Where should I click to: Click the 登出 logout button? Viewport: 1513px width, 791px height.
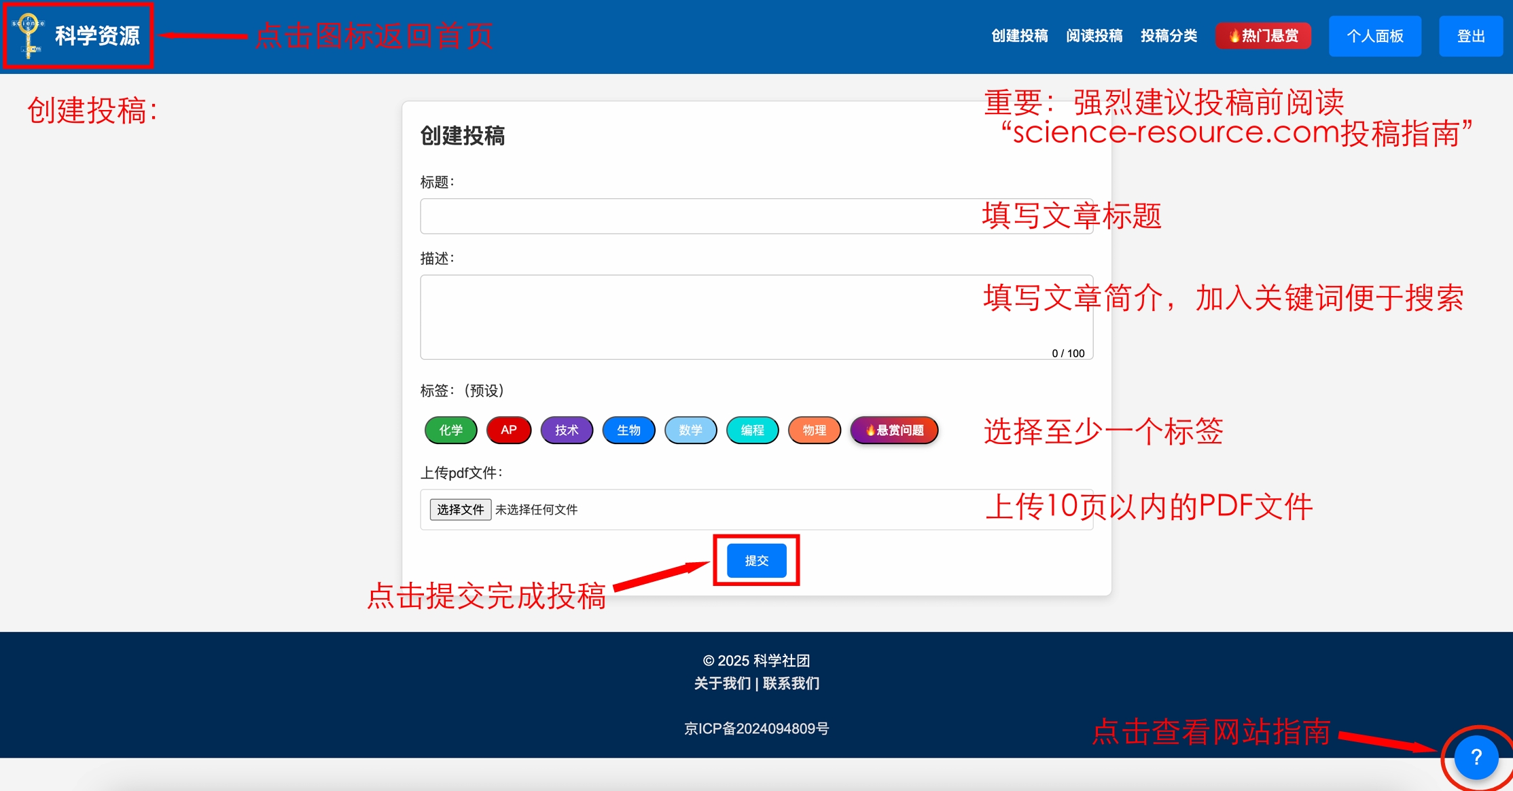tap(1470, 36)
